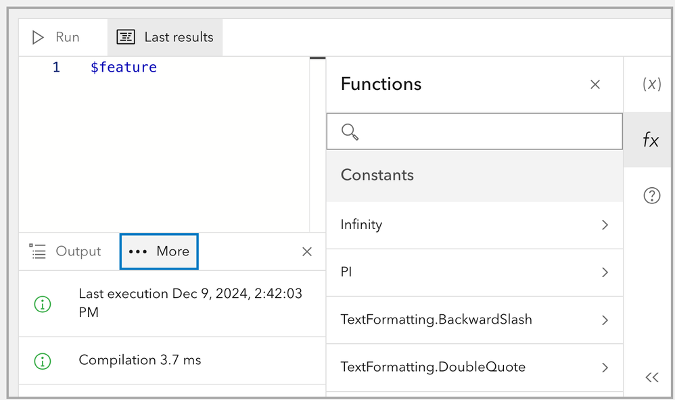Viewport: 675px width, 400px height.
Task: Toggle the fx functions panel
Action: coord(650,140)
